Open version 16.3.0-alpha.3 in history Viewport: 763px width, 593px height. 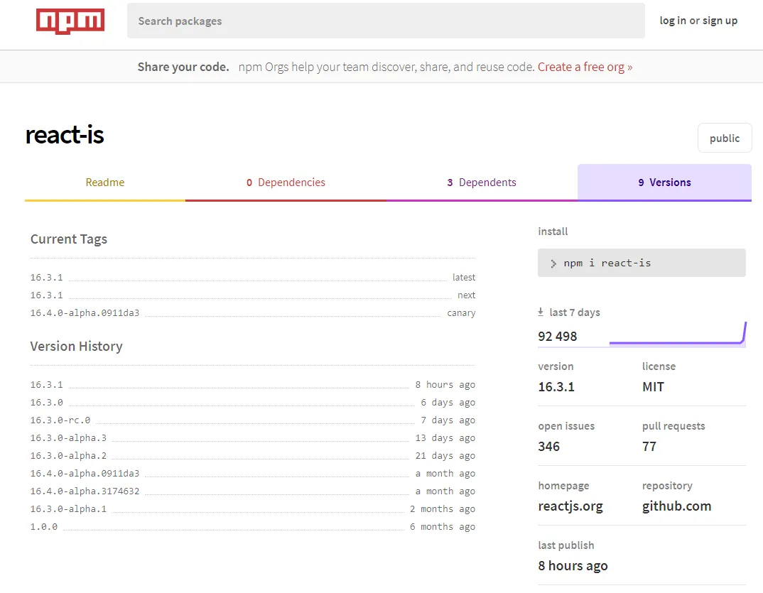pyautogui.click(x=68, y=438)
